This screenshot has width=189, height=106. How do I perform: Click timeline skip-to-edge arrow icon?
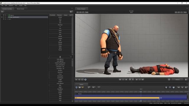tap(178, 87)
